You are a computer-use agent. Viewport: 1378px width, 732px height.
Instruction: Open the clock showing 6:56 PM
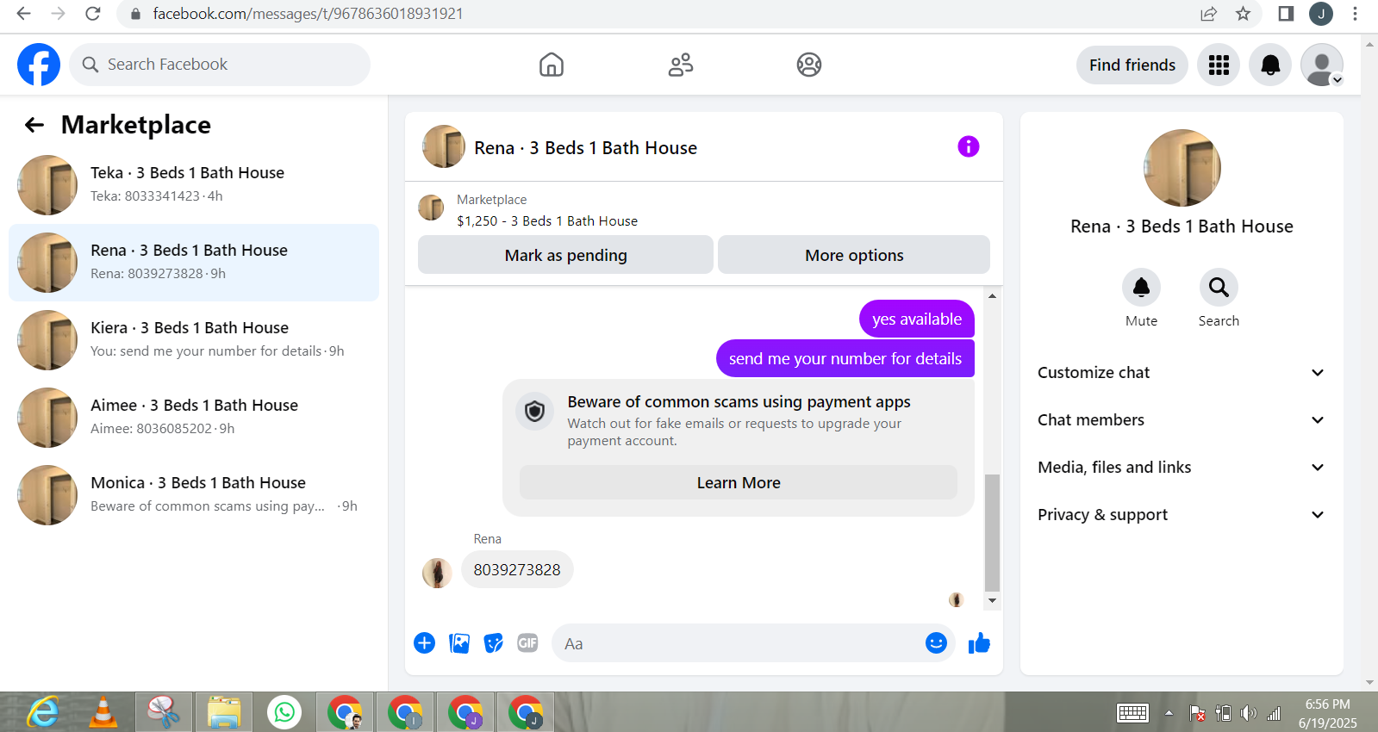pos(1327,713)
